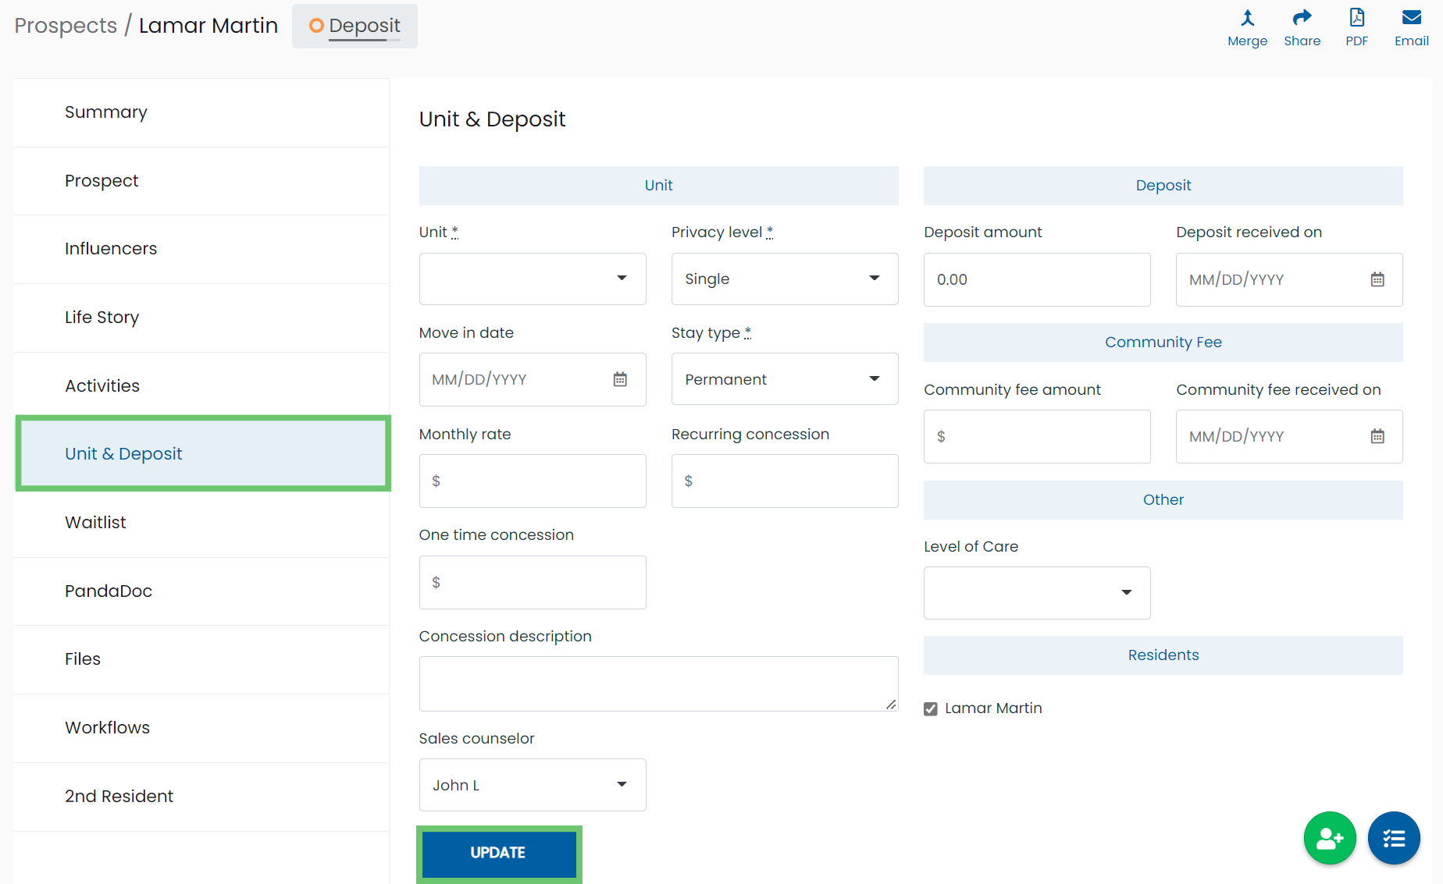Click the Prospects breadcrumb link
This screenshot has width=1443, height=884.
[x=66, y=26]
